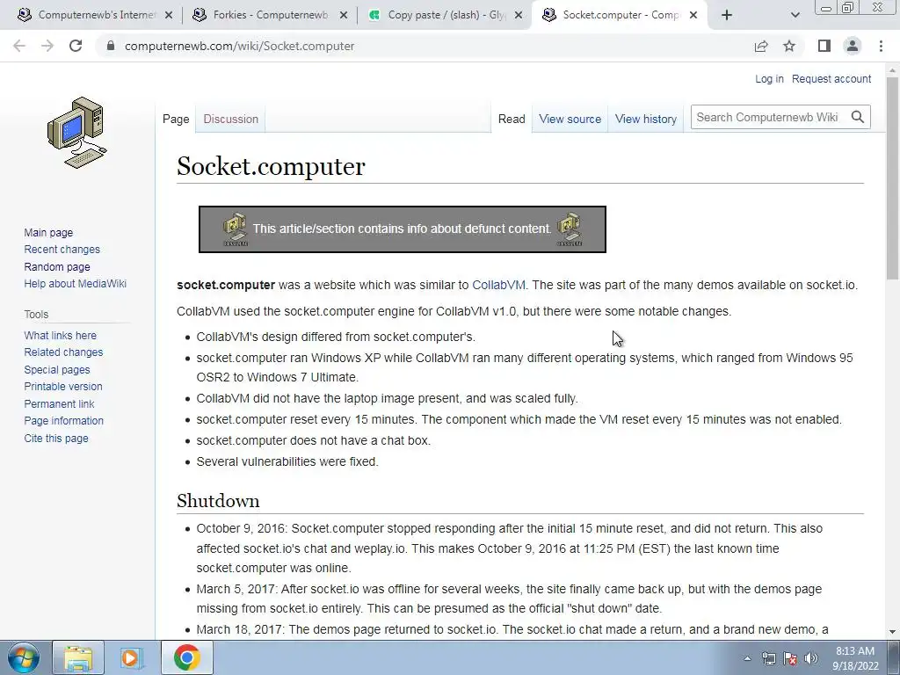The width and height of the screenshot is (900, 675).
Task: Click the volume speaker tray icon
Action: click(810, 658)
